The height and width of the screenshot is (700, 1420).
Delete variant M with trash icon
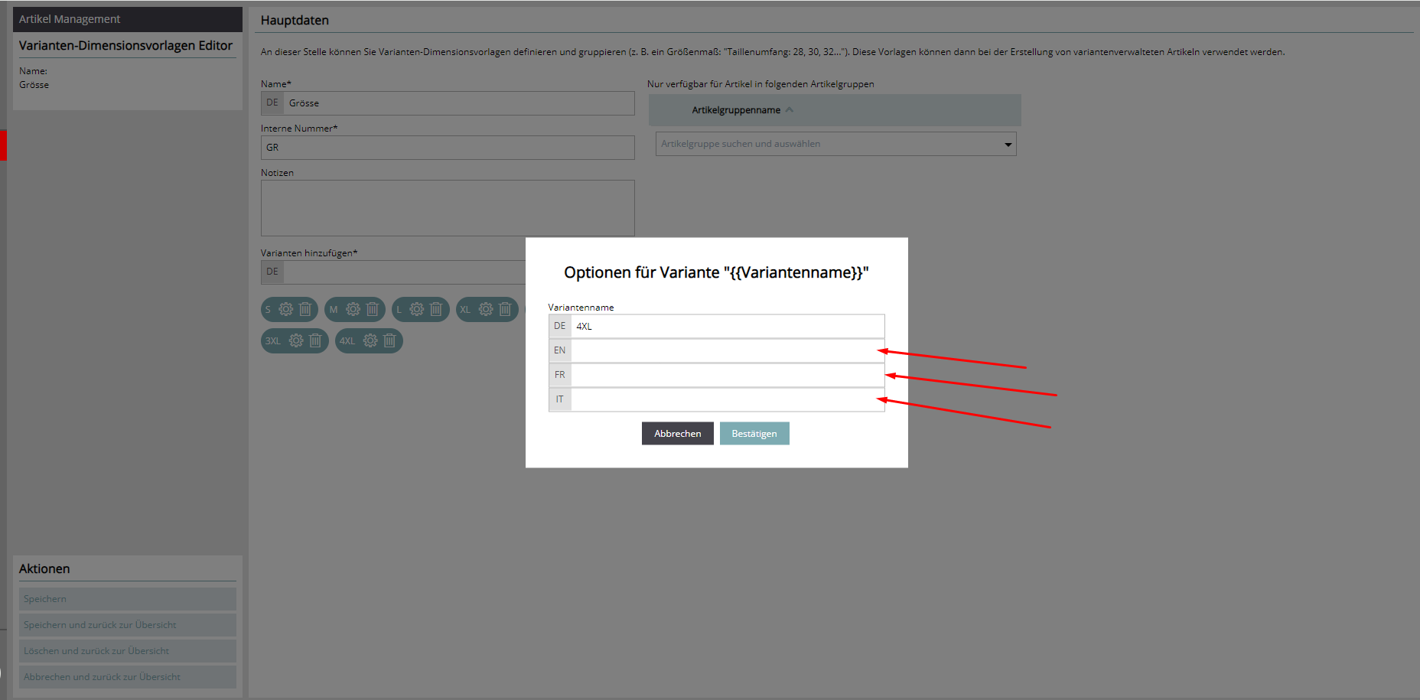[373, 309]
